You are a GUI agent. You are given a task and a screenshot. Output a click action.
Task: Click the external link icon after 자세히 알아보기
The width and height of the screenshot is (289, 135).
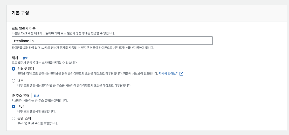point(181,74)
